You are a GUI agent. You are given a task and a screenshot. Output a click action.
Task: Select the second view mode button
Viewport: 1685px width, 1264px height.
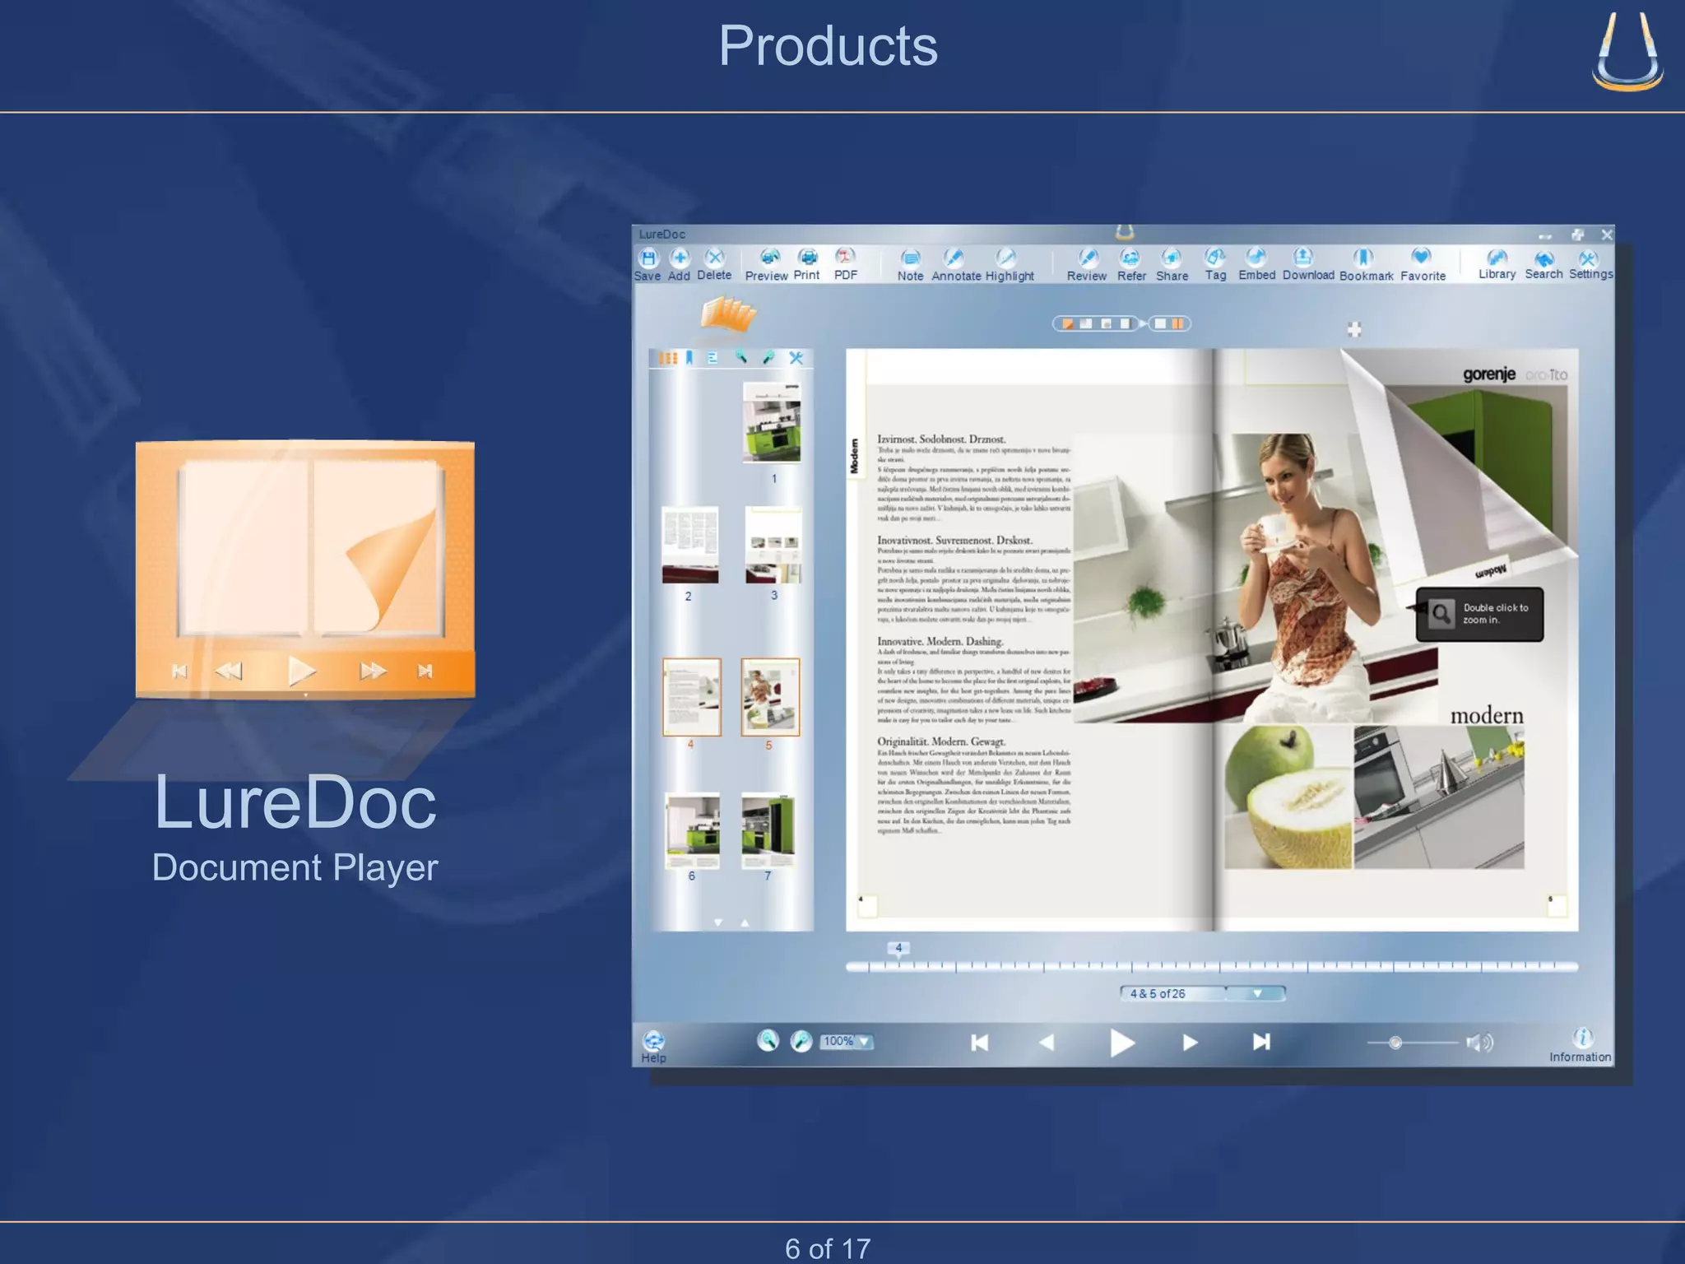1086,323
